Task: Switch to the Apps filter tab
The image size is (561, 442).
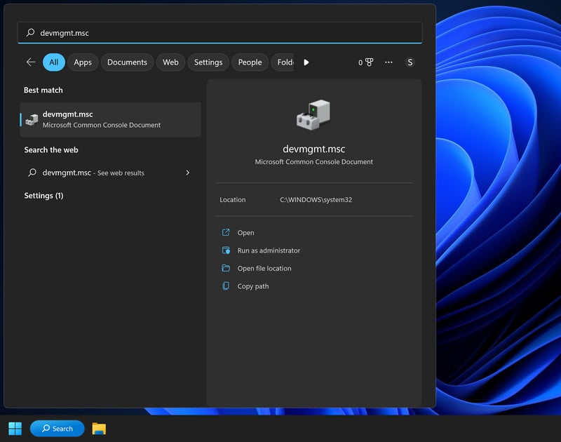Action: pyautogui.click(x=83, y=62)
